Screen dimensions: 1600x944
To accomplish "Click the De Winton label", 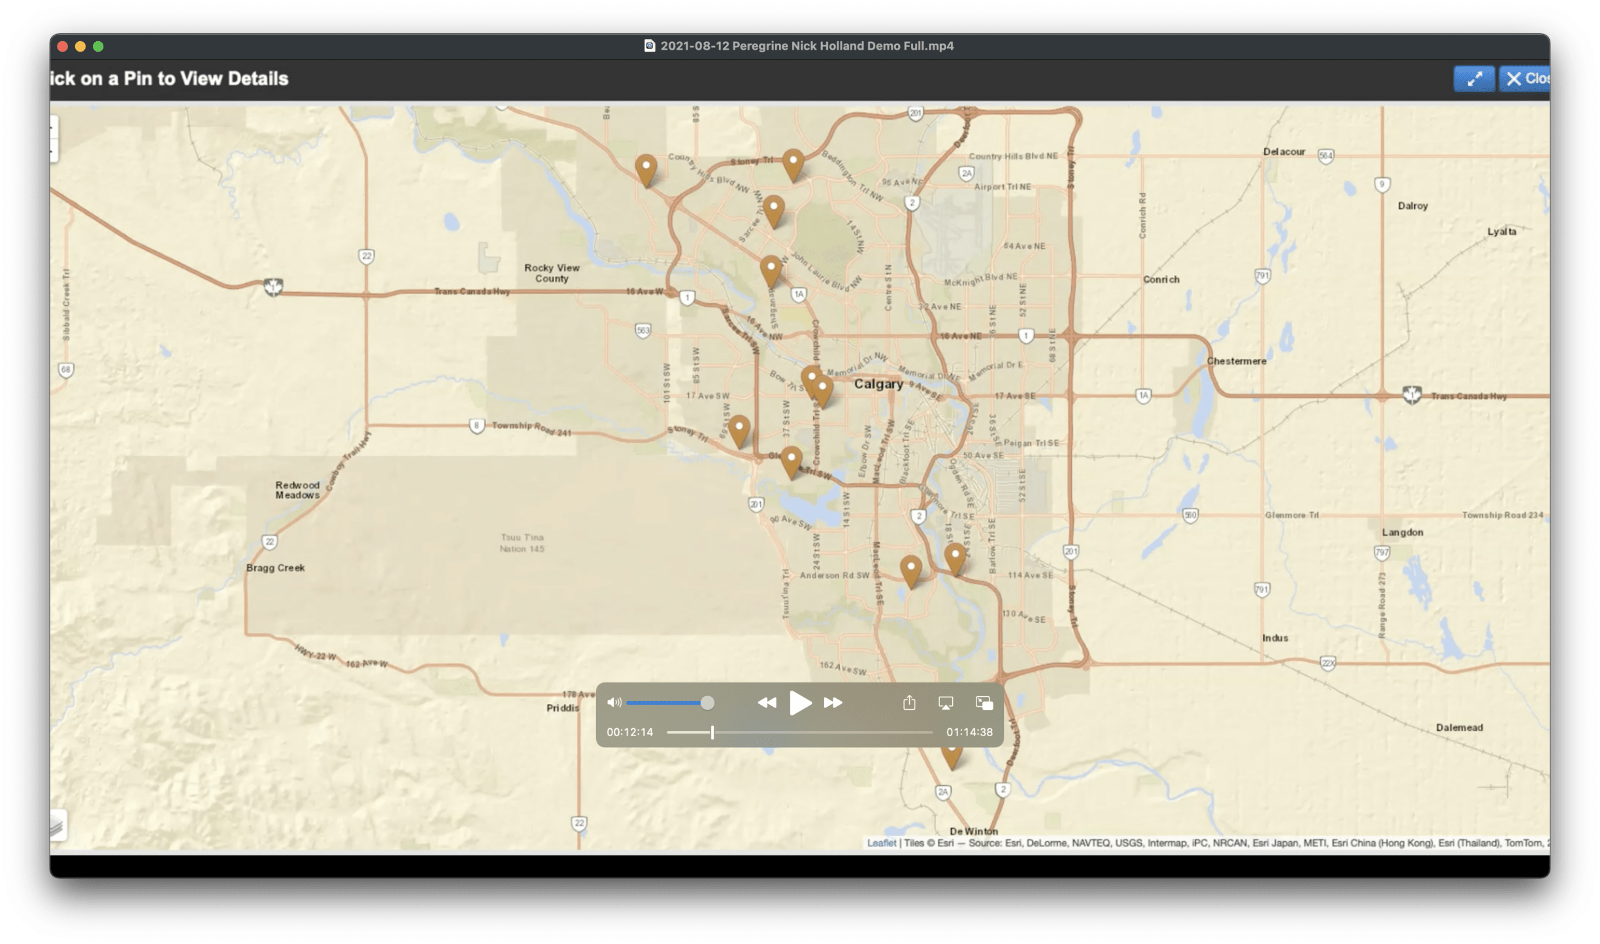I will 973,832.
